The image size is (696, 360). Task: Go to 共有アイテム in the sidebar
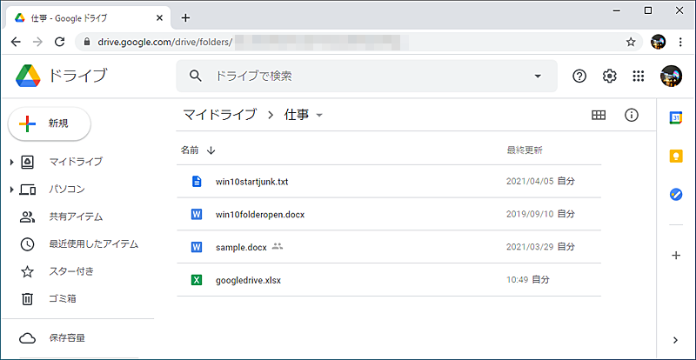coord(75,217)
